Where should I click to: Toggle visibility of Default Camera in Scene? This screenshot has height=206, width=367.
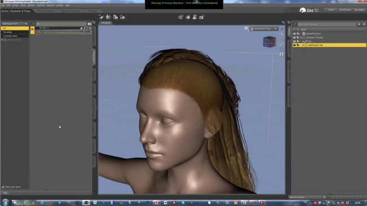pos(294,34)
